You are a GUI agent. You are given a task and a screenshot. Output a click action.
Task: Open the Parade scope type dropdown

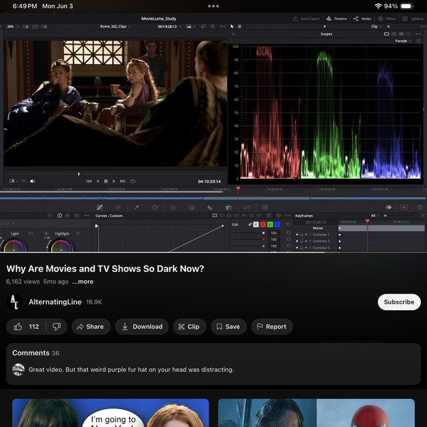[x=403, y=41]
